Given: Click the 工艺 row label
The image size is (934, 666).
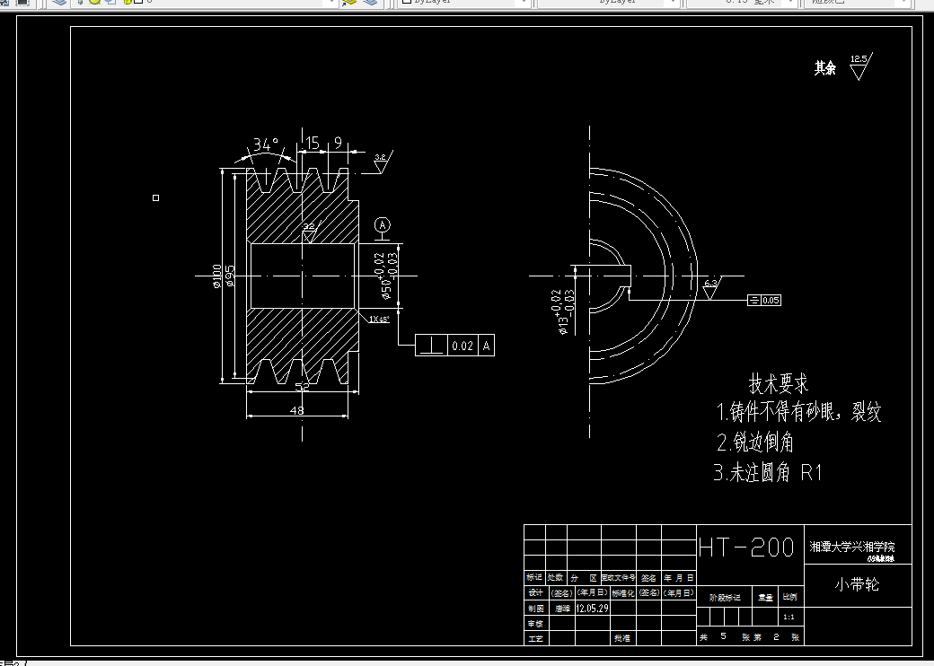Looking at the screenshot, I should [x=535, y=638].
